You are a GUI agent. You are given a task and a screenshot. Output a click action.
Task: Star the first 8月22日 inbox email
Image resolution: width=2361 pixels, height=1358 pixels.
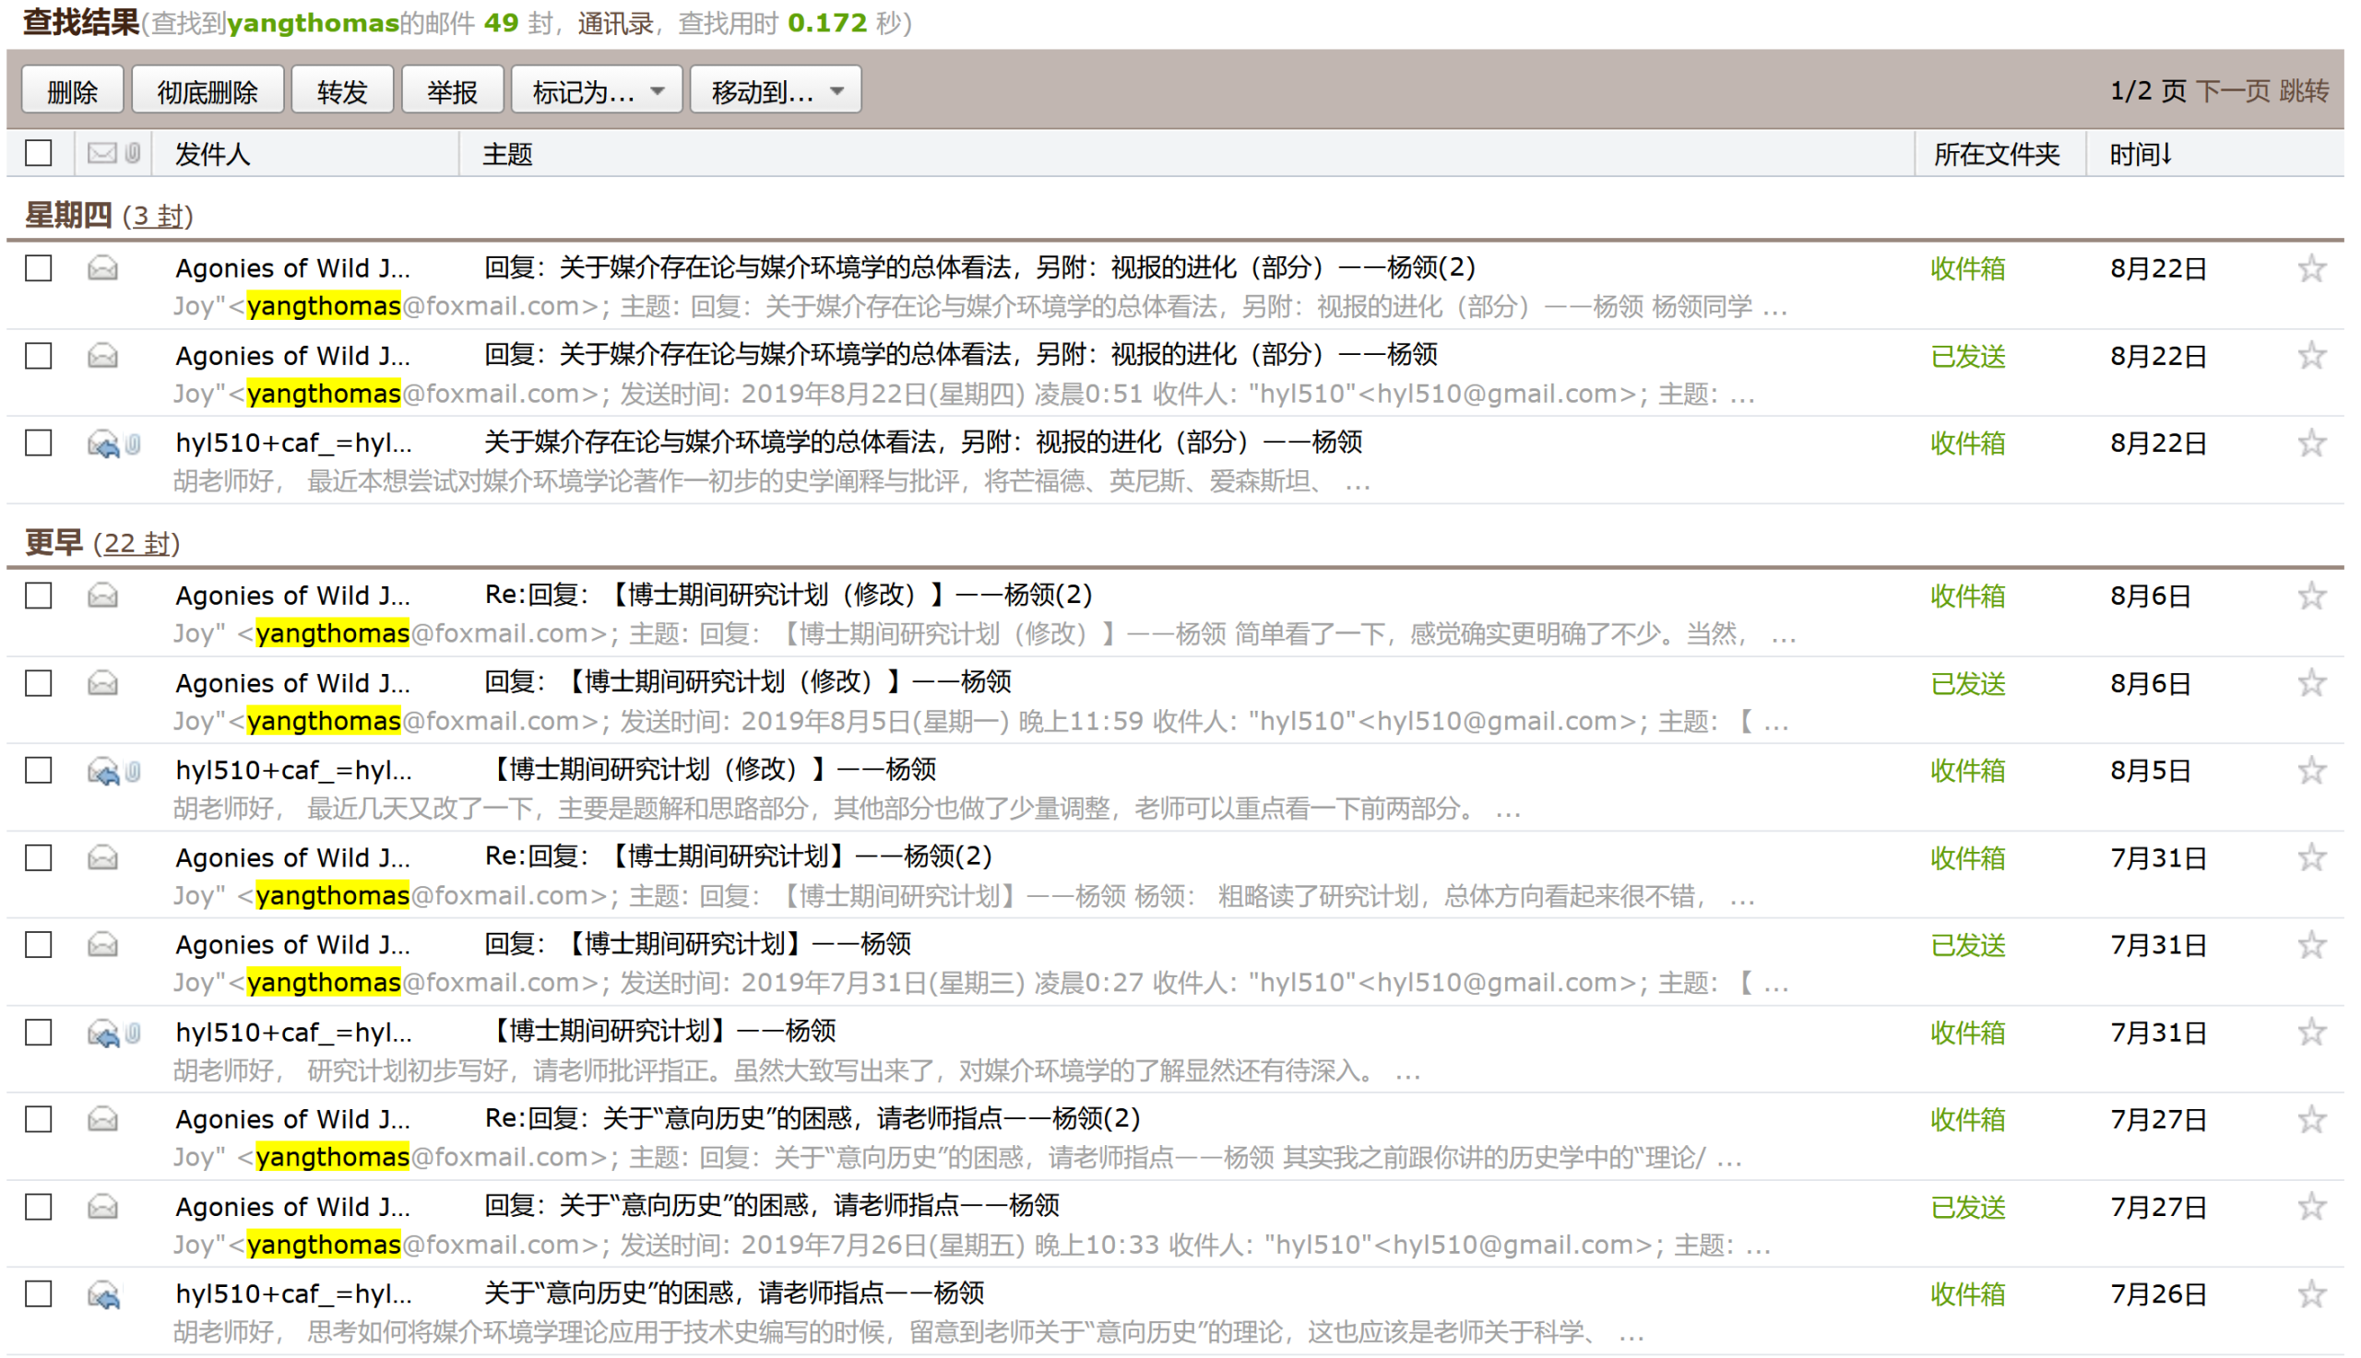pos(2309,268)
